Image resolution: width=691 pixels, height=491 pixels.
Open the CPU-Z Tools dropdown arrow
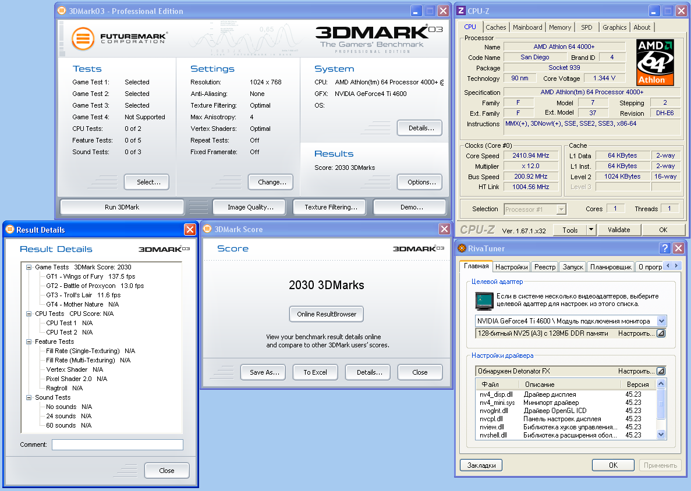click(591, 230)
